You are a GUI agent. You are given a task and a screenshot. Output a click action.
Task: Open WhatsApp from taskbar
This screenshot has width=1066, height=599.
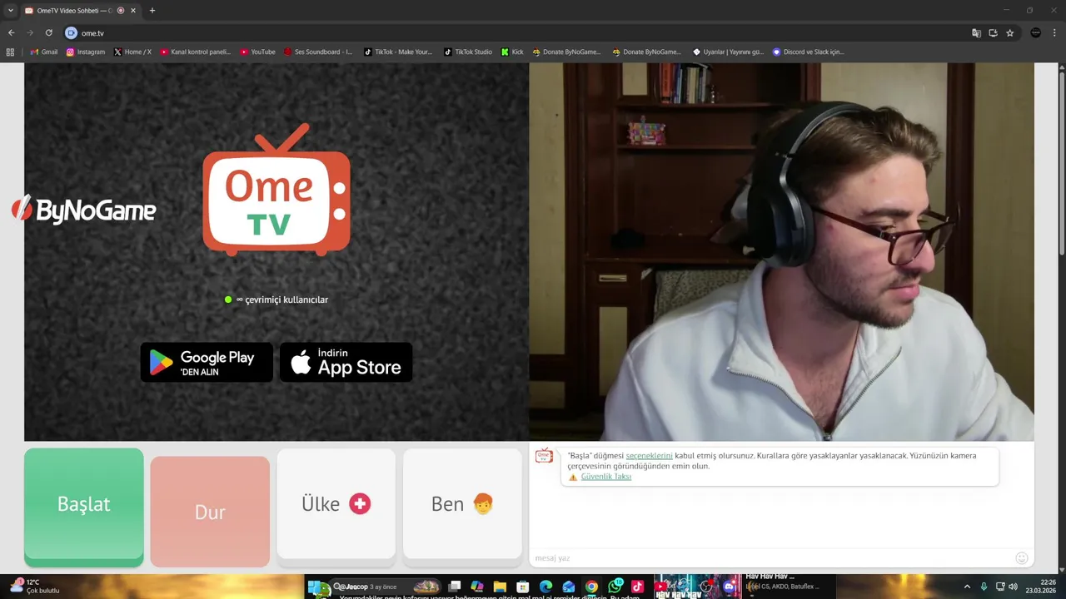pyautogui.click(x=615, y=587)
